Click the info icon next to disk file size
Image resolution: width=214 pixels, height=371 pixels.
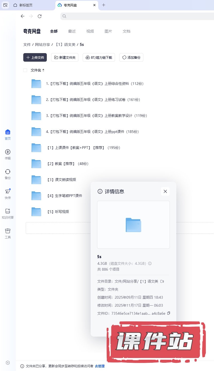click(150, 263)
